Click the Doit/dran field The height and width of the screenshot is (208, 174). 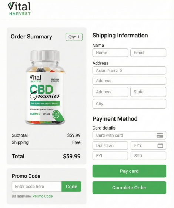pyautogui.click(x=110, y=145)
